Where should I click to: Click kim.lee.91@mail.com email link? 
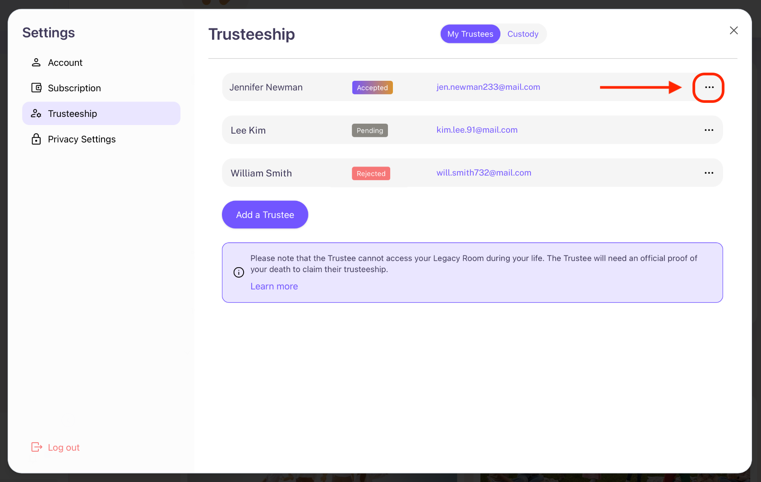pyautogui.click(x=477, y=130)
